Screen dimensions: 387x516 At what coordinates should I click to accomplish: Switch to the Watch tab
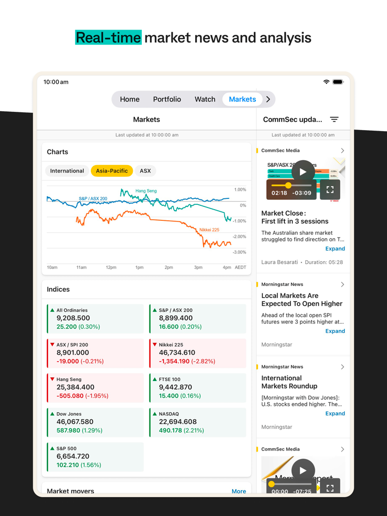coord(205,99)
